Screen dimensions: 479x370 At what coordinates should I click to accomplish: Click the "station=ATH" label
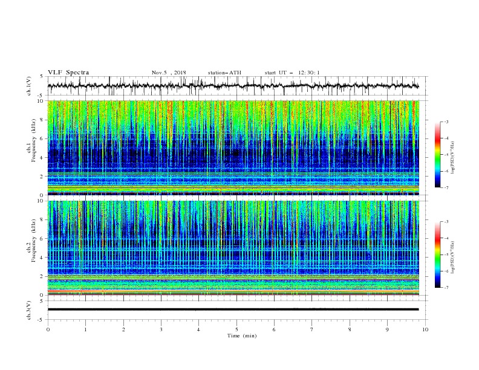pos(224,73)
